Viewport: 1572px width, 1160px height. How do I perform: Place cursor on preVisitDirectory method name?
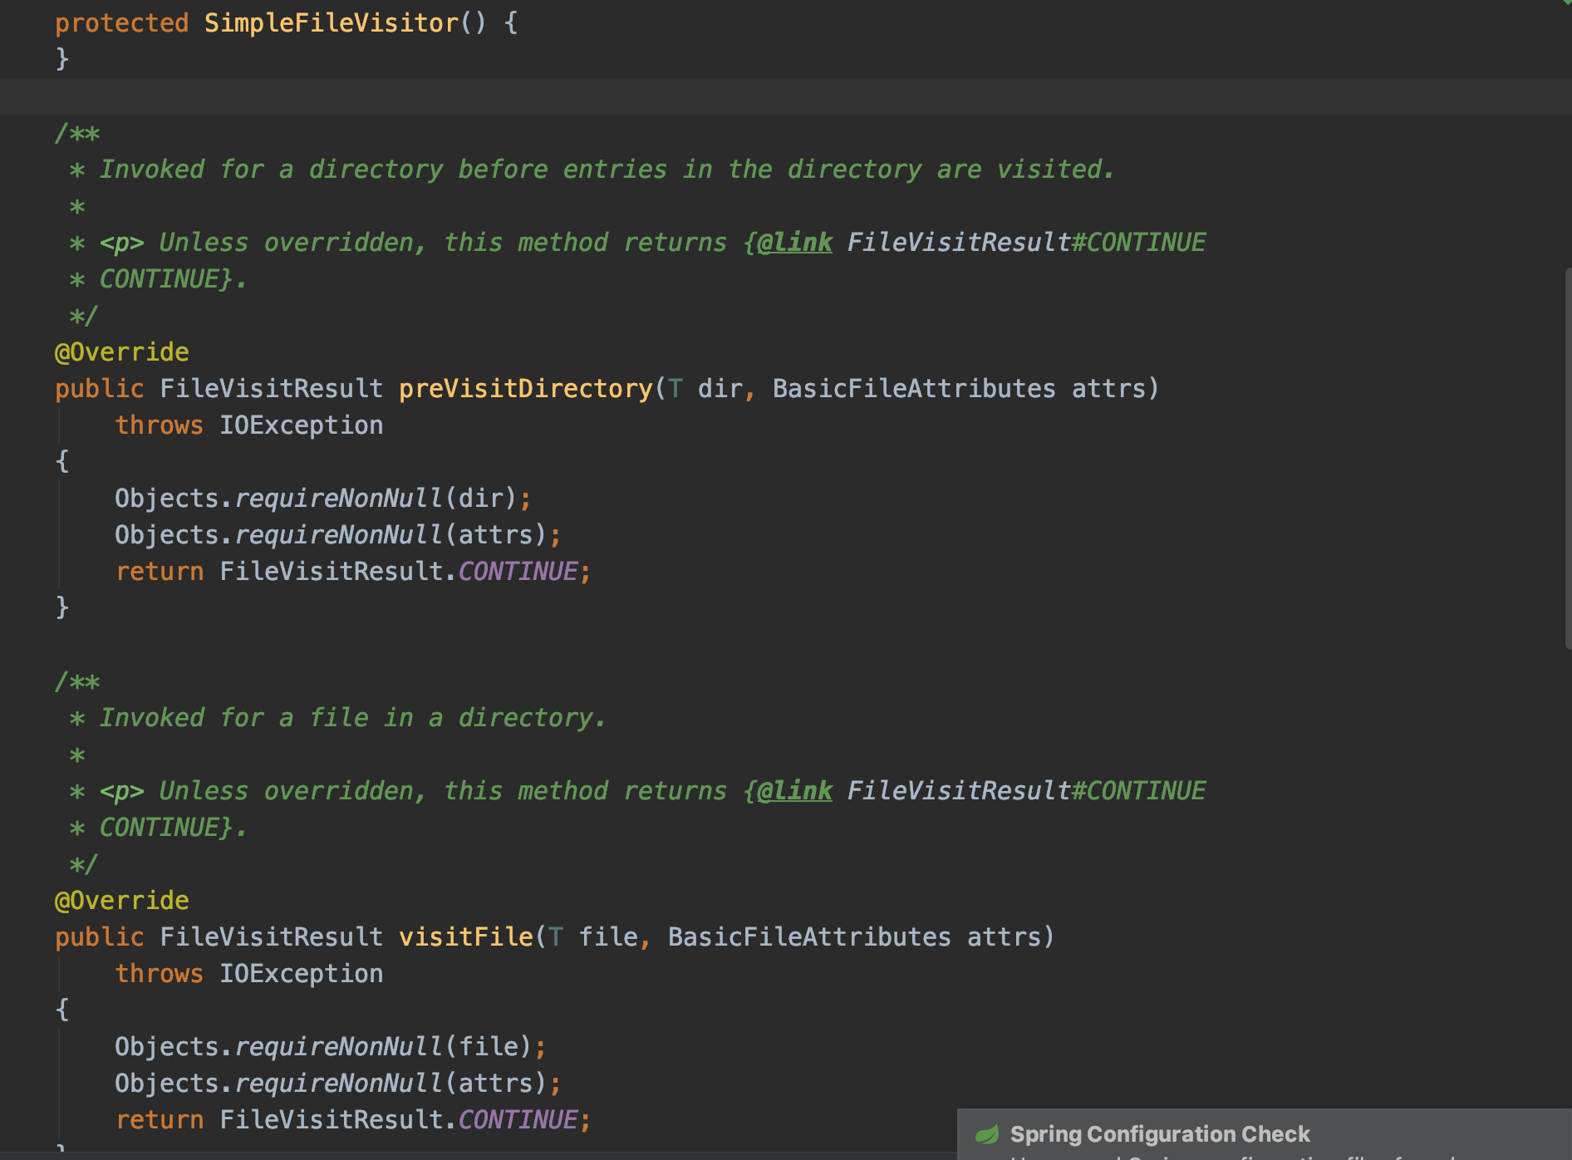coord(523,388)
